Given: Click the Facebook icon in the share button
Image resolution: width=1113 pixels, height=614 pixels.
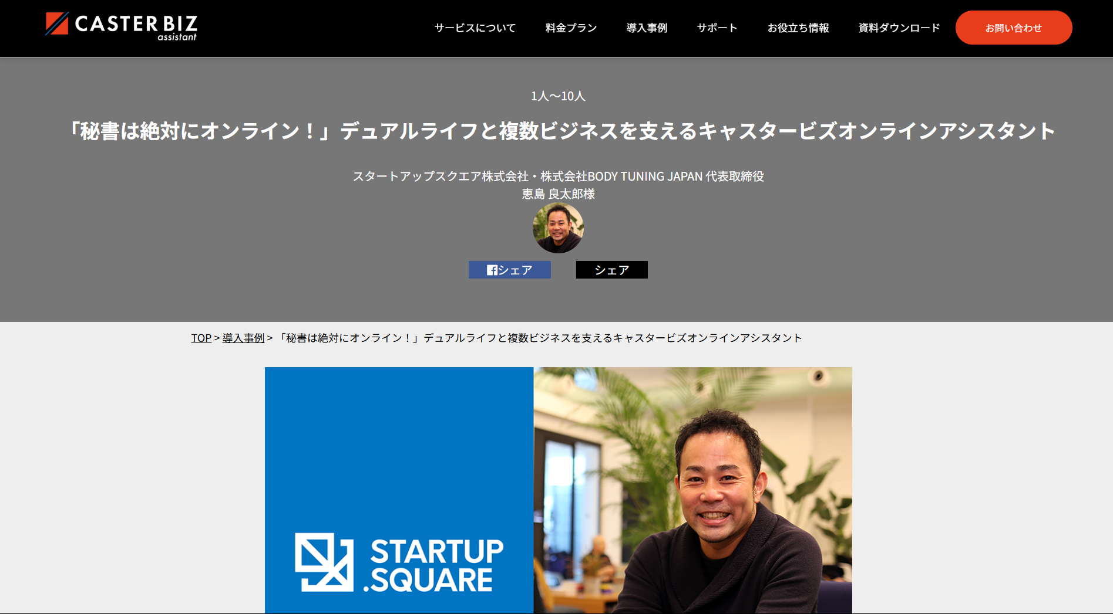Looking at the screenshot, I should pyautogui.click(x=492, y=270).
